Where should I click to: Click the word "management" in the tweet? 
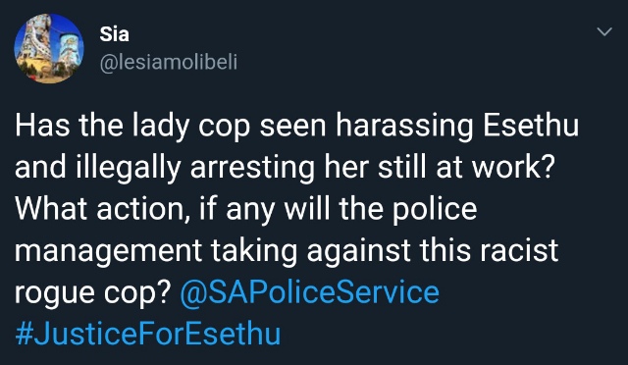pos(109,252)
